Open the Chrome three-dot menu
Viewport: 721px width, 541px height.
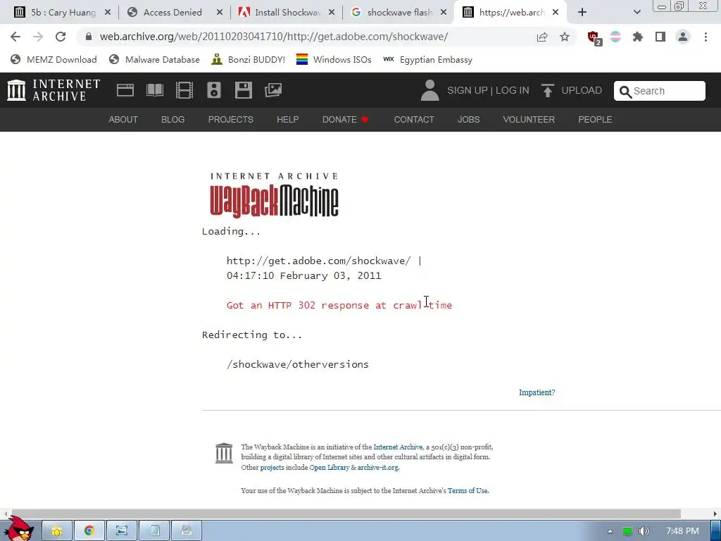[706, 37]
